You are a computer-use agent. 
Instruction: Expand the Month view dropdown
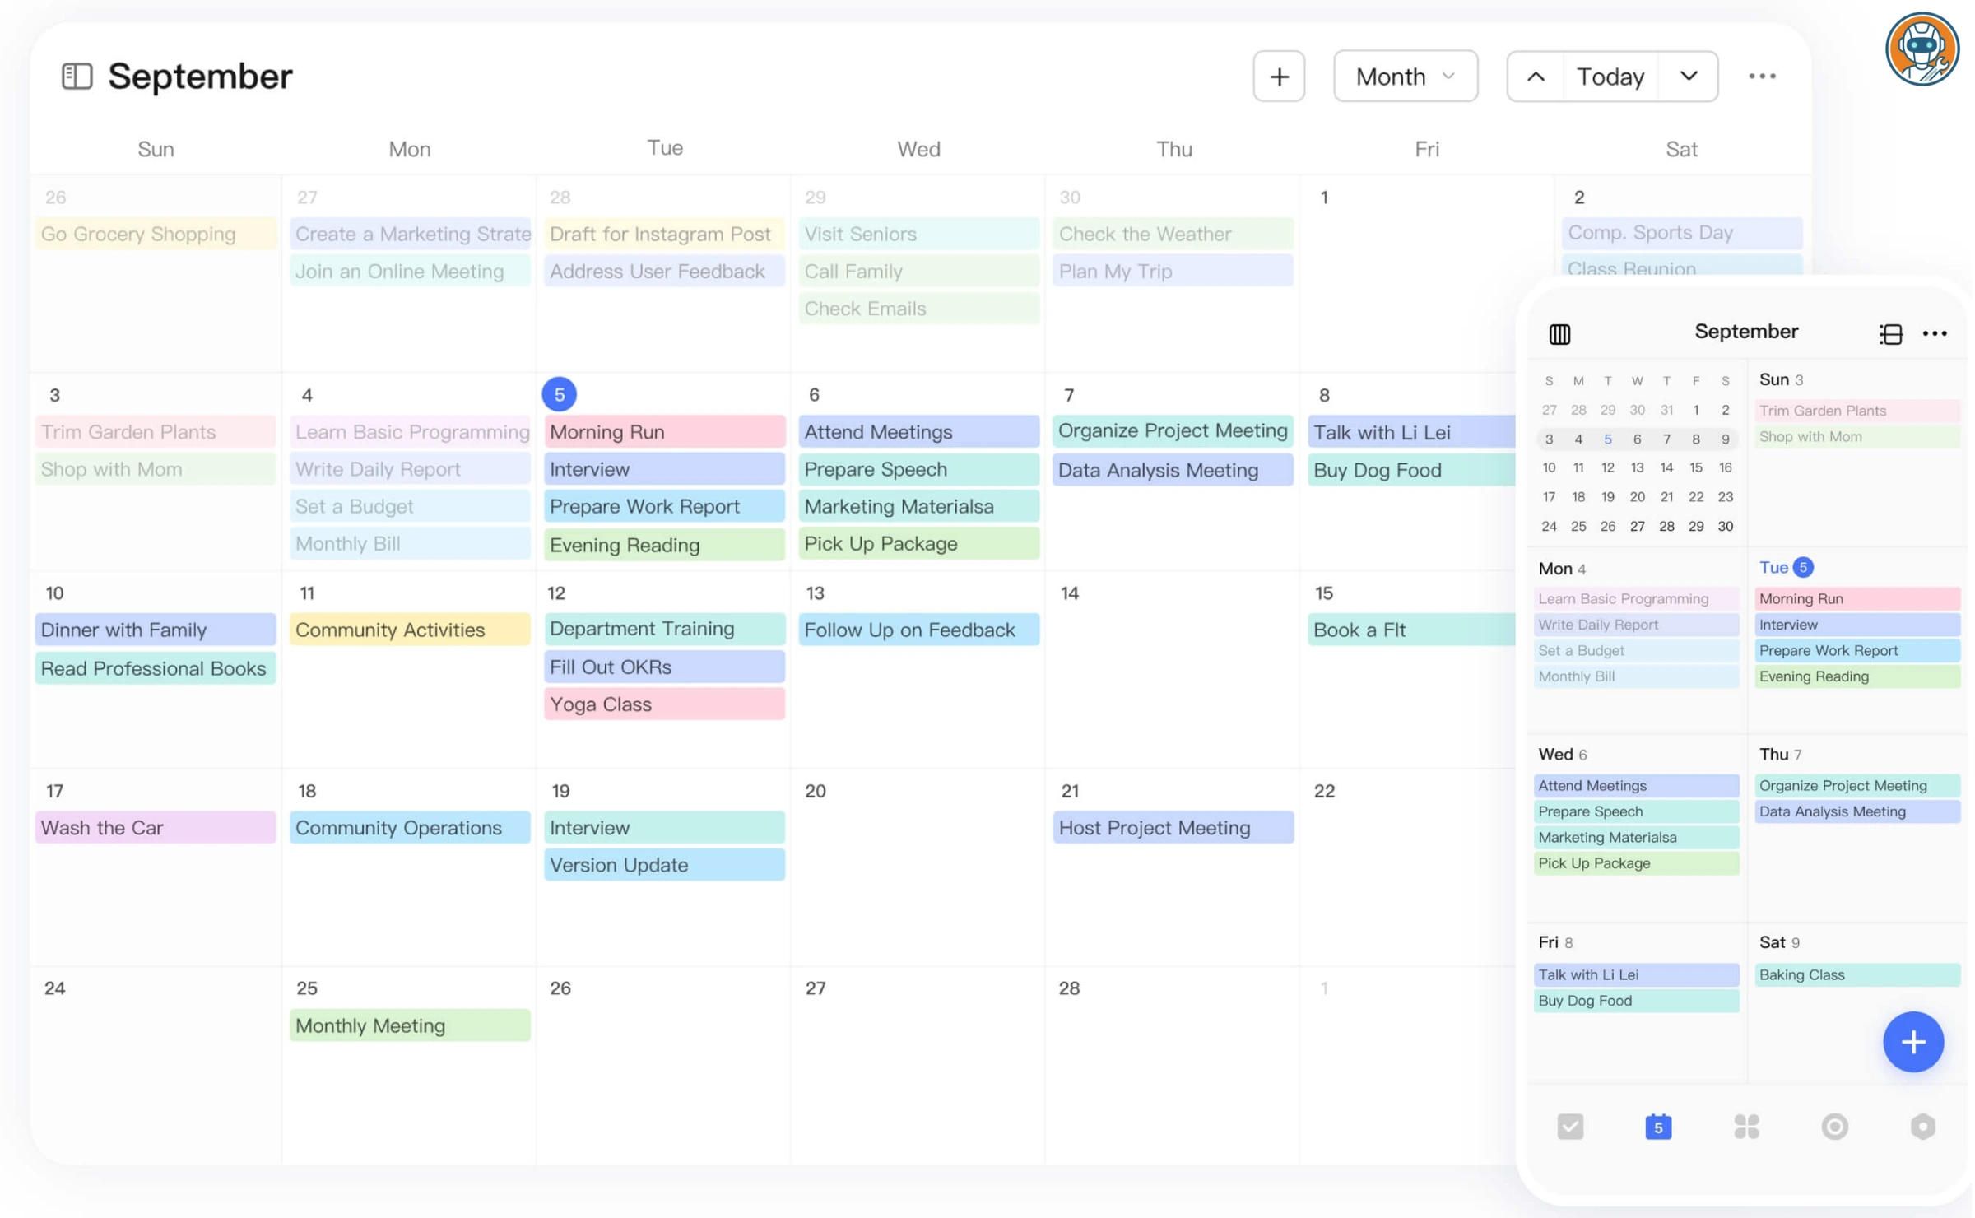[1406, 76]
